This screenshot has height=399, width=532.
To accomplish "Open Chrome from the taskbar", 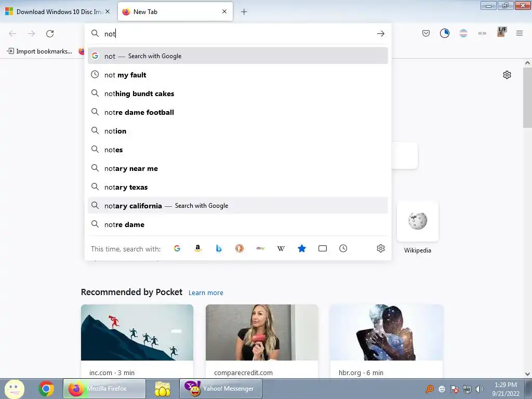I will 46,389.
